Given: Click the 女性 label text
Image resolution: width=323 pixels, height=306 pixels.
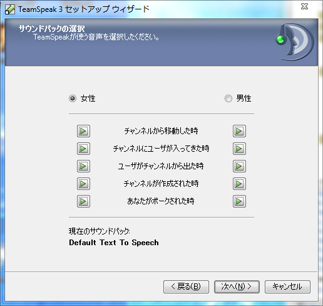Looking at the screenshot, I should 88,98.
